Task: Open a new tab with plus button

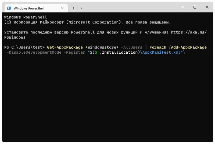Action: (x=73, y=8)
